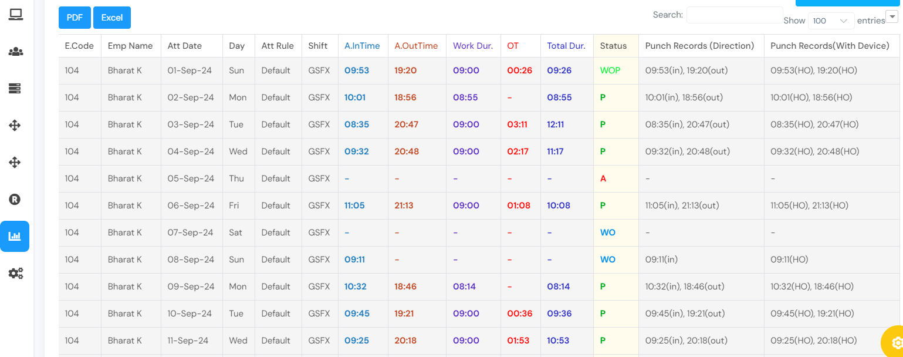This screenshot has height=357, width=903.
Task: Click the yellow floating gear button
Action: click(x=895, y=342)
